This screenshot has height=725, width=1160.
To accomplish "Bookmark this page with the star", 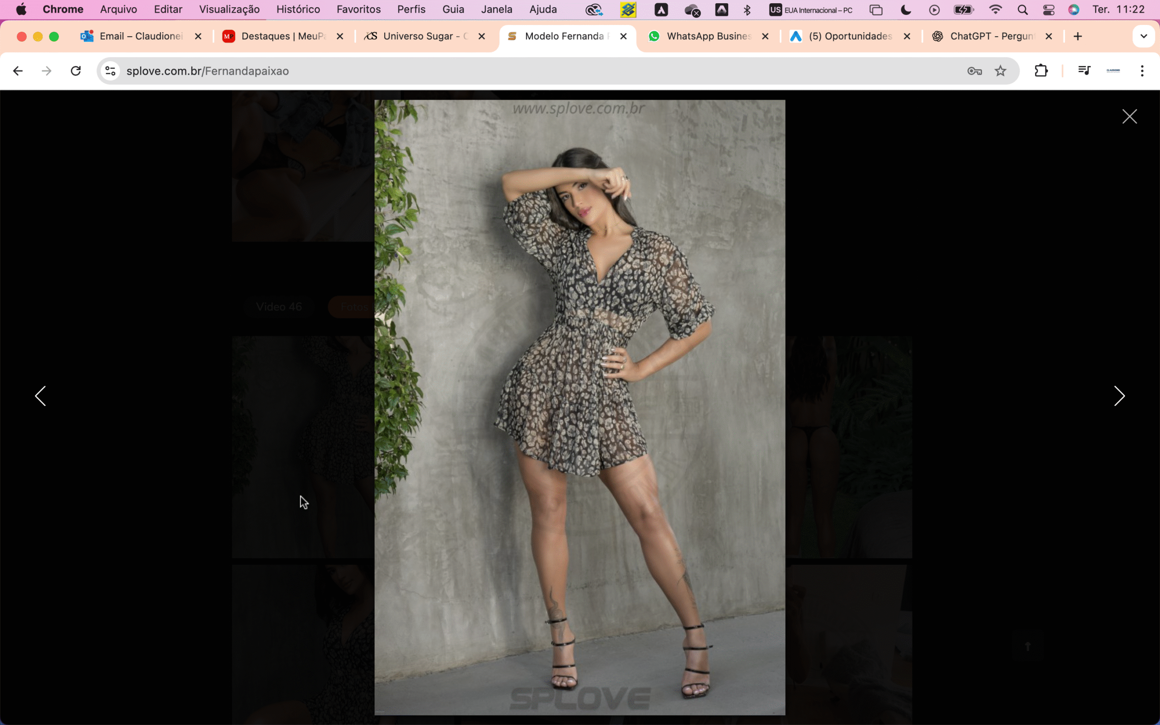I will point(1000,71).
